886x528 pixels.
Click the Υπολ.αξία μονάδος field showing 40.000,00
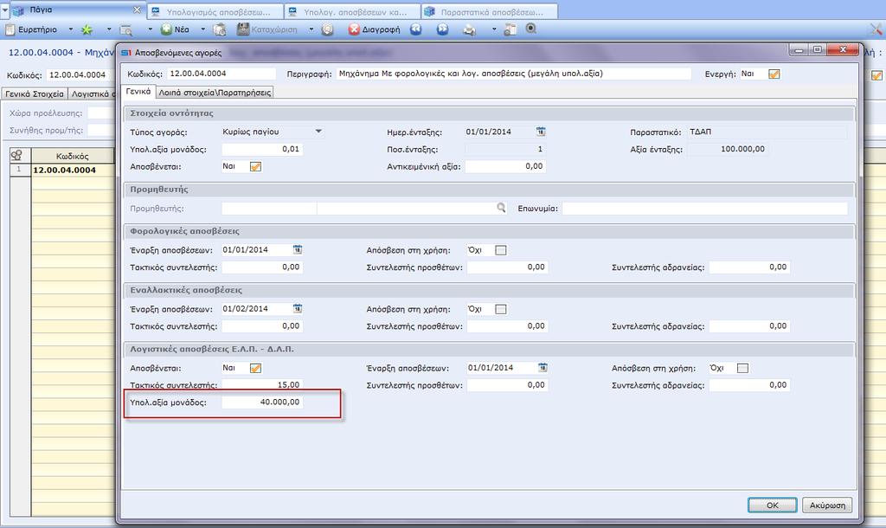(262, 402)
